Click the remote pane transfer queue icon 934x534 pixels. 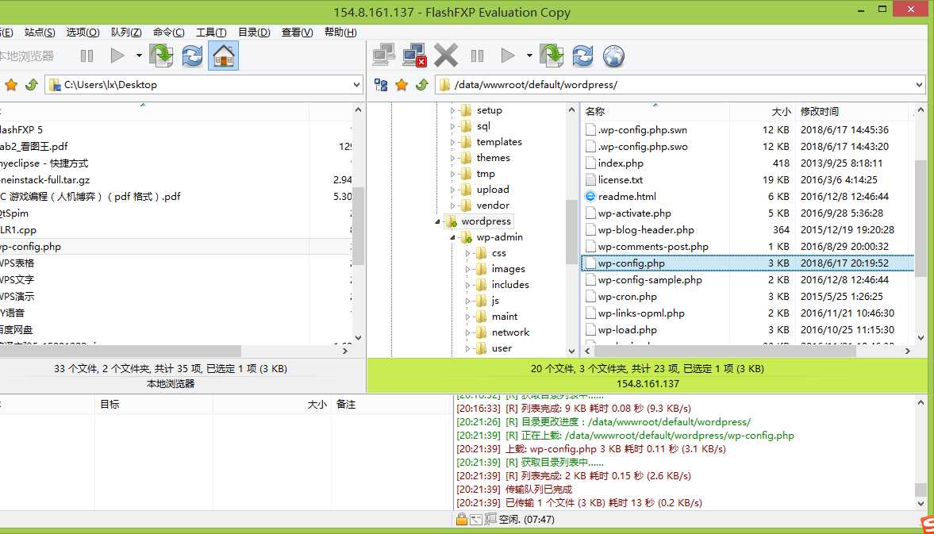[552, 56]
